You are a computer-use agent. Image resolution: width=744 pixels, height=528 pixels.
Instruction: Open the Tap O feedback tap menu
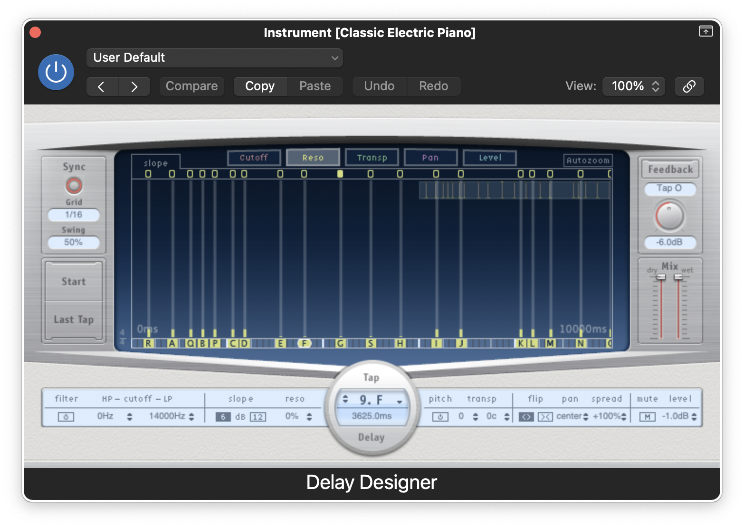[670, 189]
